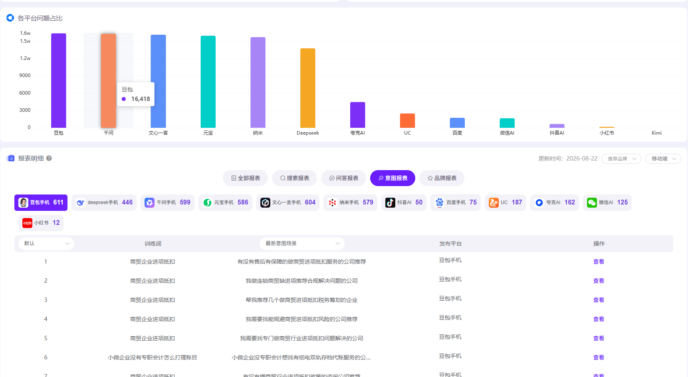
Task: Expand the 最新意图场景 column dropdown
Action: tap(302, 243)
